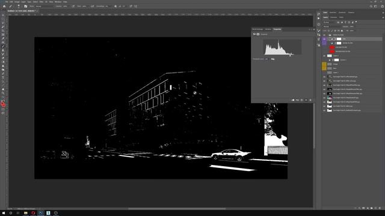Click the horizontal canvas scrollbar

click(x=177, y=209)
